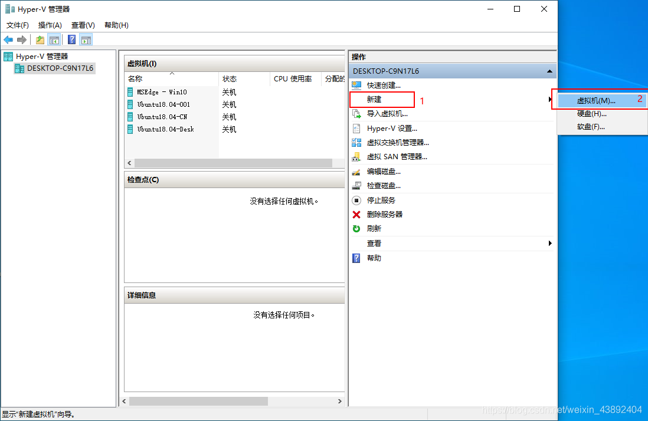Choose 硬盘(H)... from the submenu
648x421 pixels.
coord(602,113)
